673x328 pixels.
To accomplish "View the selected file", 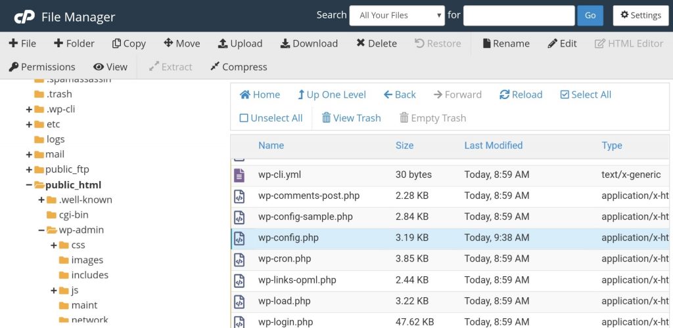I will pyautogui.click(x=110, y=67).
